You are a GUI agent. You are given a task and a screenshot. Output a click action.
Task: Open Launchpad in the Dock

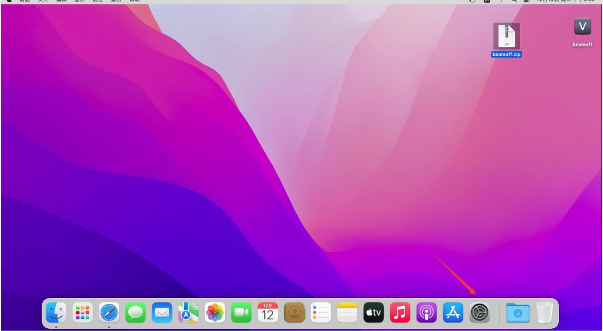pos(82,313)
